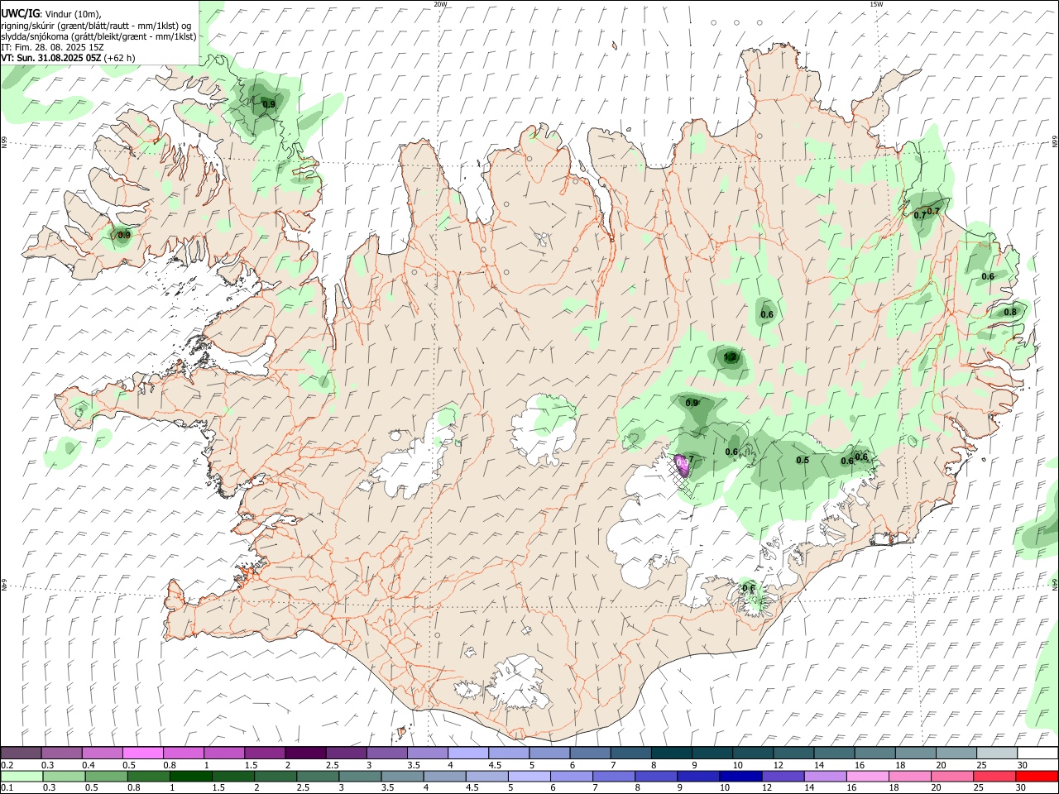Click the 20W longitude label

pos(440,4)
